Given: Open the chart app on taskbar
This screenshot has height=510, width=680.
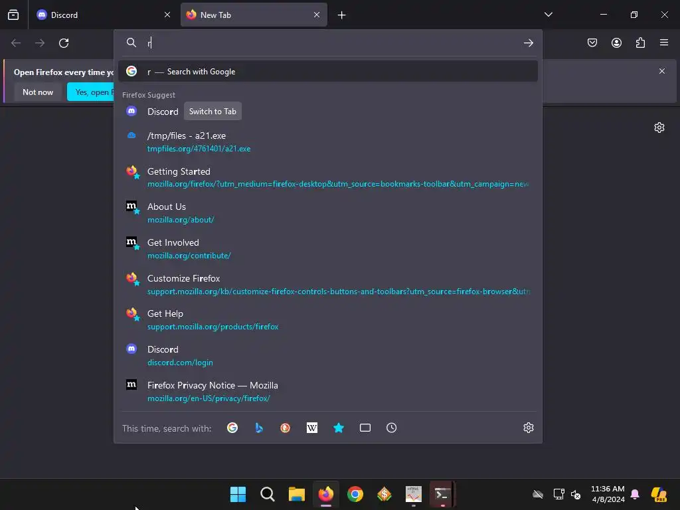Looking at the screenshot, I should (413, 494).
